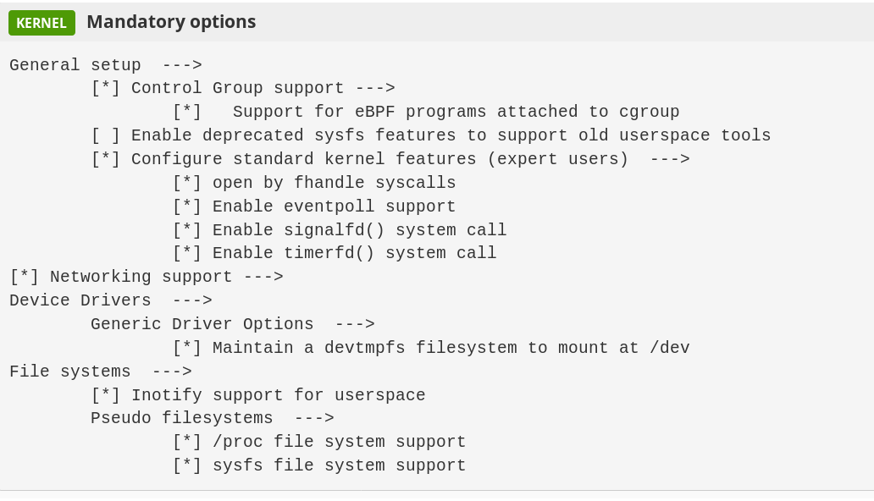Toggle Configure standard kernel features checkbox
The width and height of the screenshot is (874, 501).
pyautogui.click(x=105, y=159)
